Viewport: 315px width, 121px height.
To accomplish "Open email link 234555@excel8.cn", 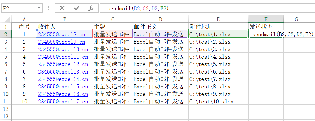I will [x=62, y=34].
